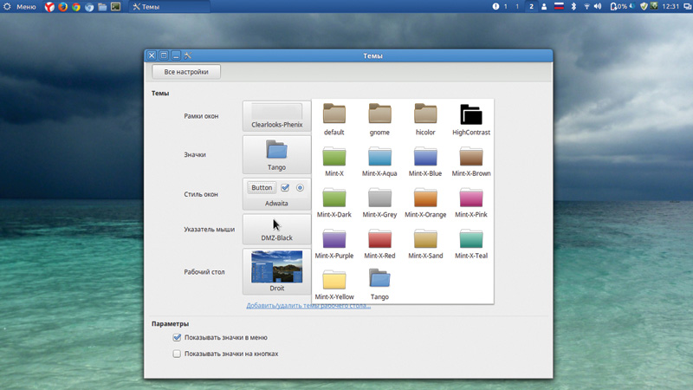
Task: Choose the HighContrast icon theme
Action: pyautogui.click(x=470, y=119)
